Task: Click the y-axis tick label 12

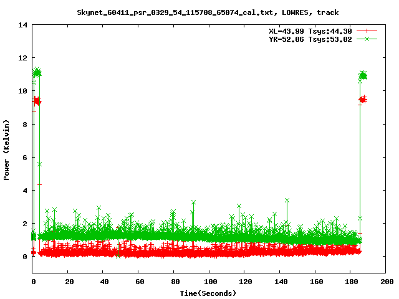Action: [22, 58]
